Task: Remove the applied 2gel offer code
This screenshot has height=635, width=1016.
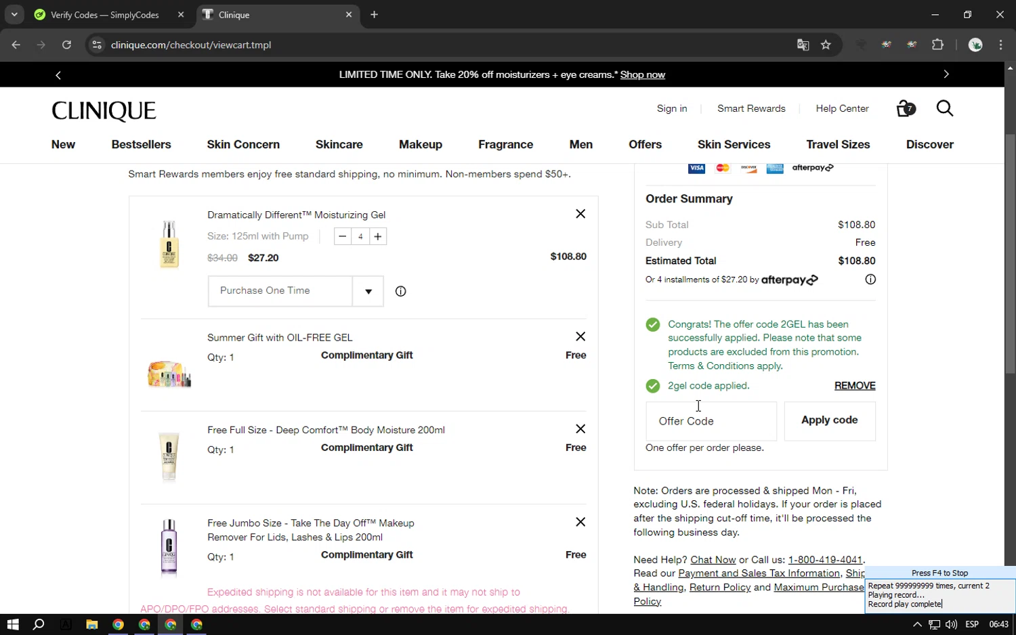Action: tap(855, 386)
